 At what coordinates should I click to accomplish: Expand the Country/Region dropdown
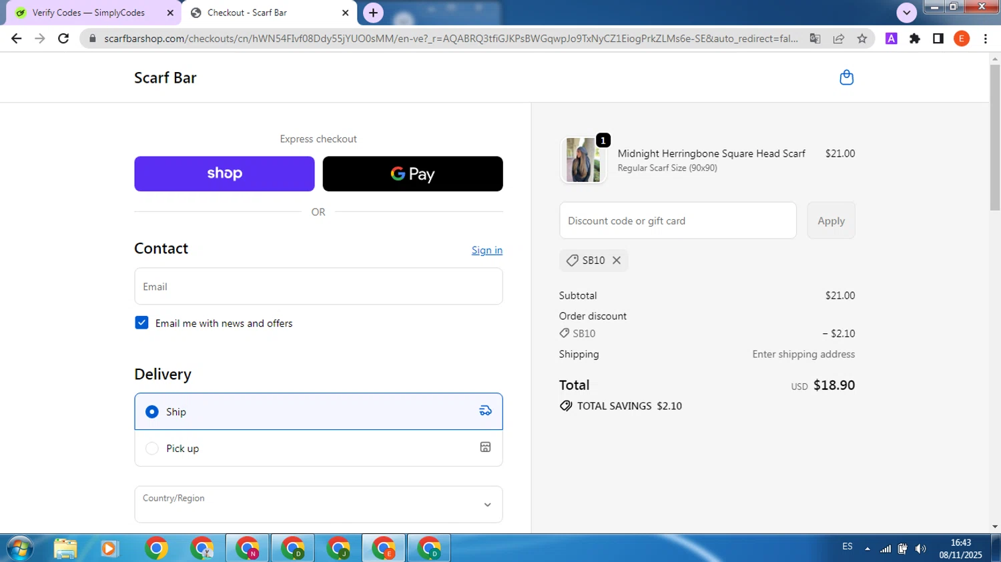point(318,504)
